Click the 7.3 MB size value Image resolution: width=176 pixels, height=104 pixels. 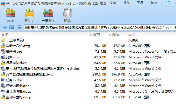[100, 52]
